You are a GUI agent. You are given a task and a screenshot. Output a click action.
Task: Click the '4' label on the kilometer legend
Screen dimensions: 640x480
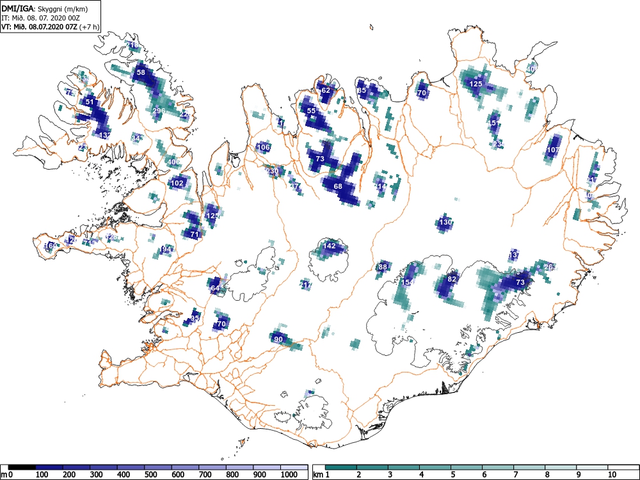(x=422, y=475)
